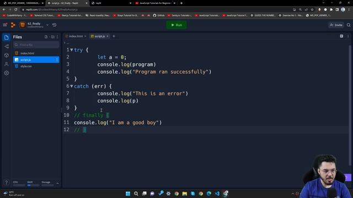Open a new browser tab
Viewport: 353px width, 198px height.
[x=181, y=3]
